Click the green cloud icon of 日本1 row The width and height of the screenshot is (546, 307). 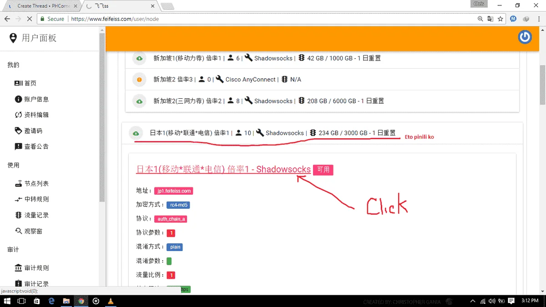click(136, 133)
